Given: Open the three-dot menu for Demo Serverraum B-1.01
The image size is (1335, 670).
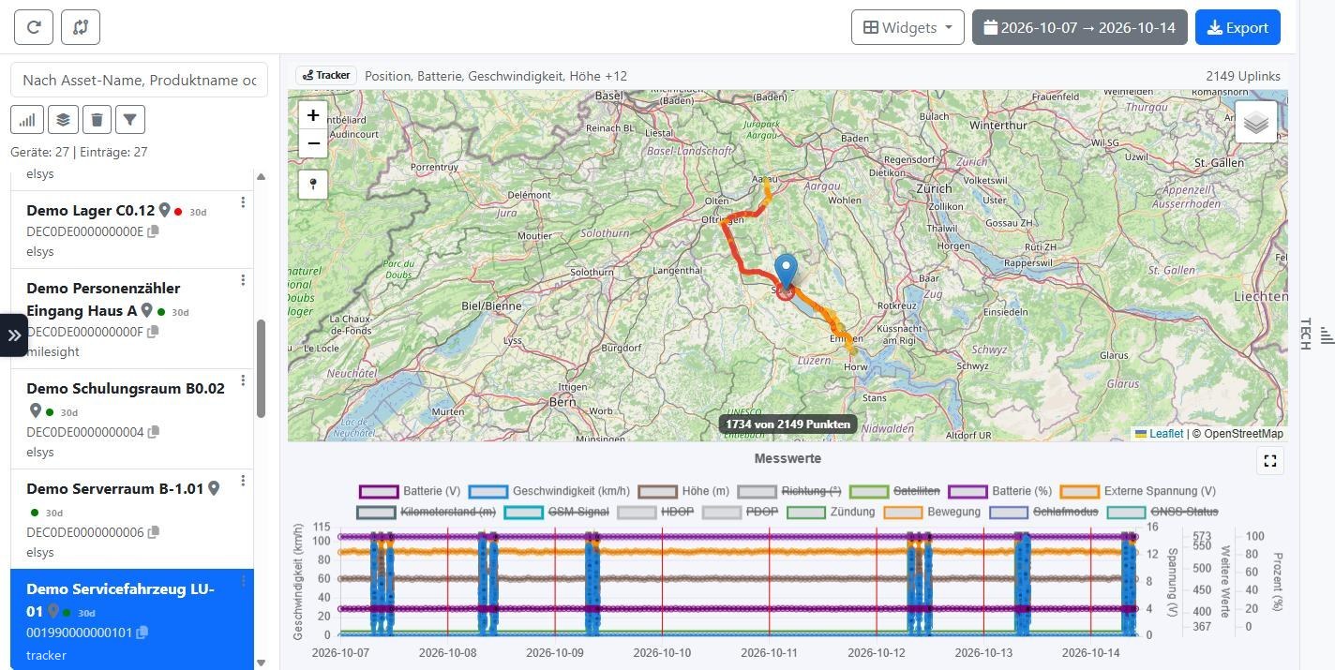Looking at the screenshot, I should click(243, 481).
